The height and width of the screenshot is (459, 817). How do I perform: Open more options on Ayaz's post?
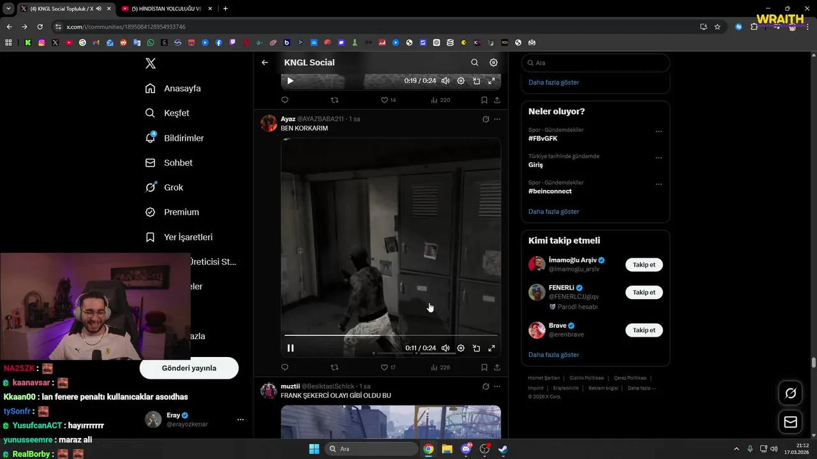[x=497, y=119]
